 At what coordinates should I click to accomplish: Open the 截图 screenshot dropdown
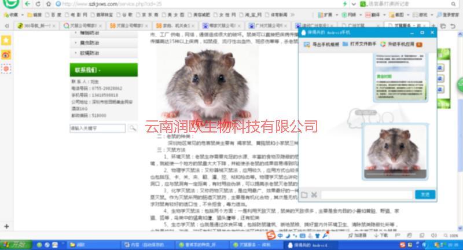399,14
